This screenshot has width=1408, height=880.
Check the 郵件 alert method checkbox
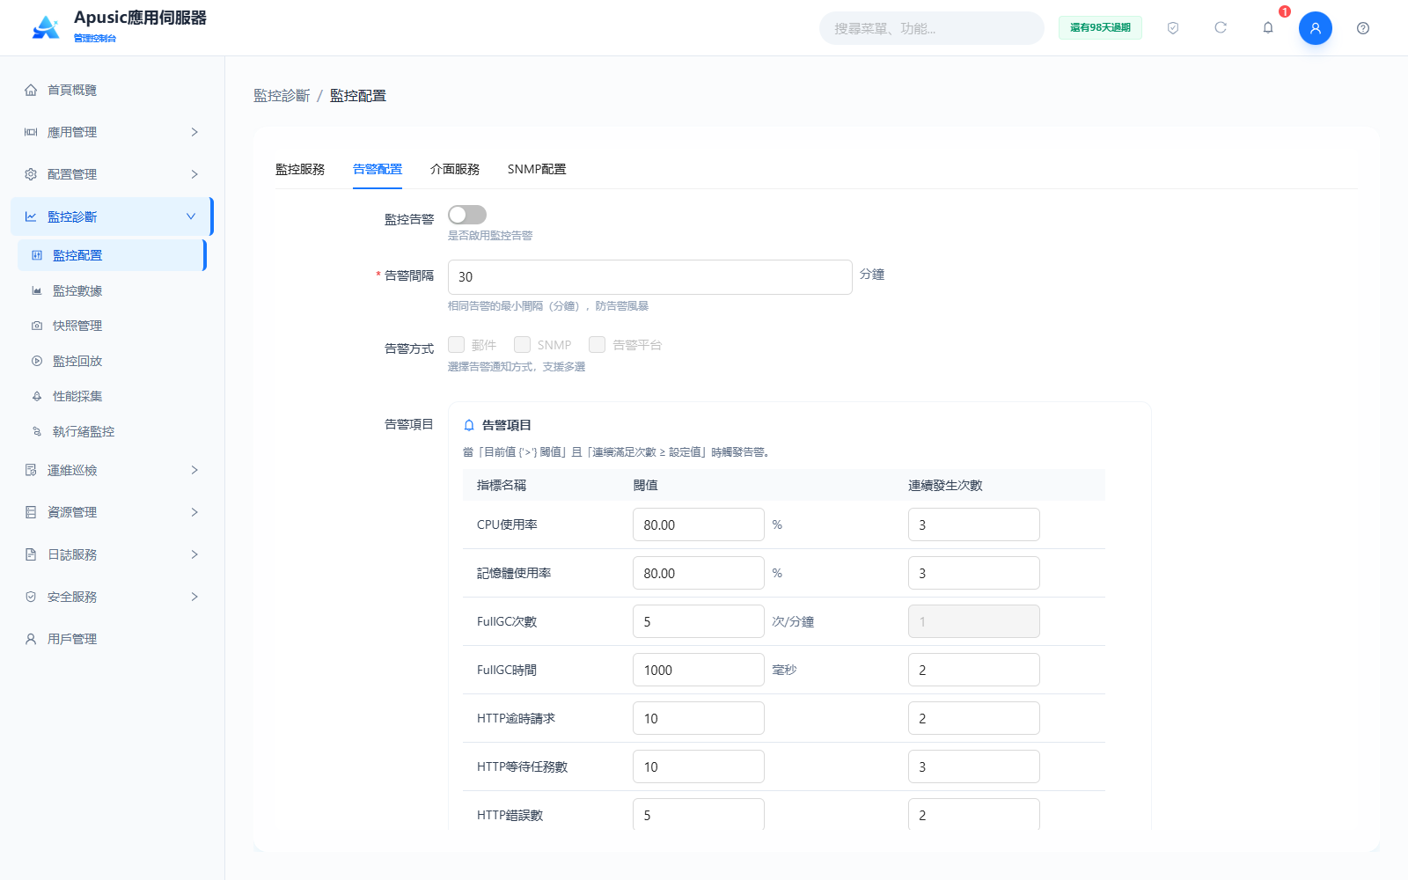pyautogui.click(x=456, y=344)
